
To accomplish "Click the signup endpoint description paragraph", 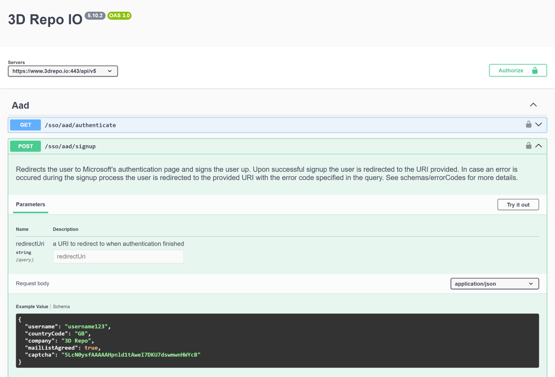I will (x=267, y=173).
